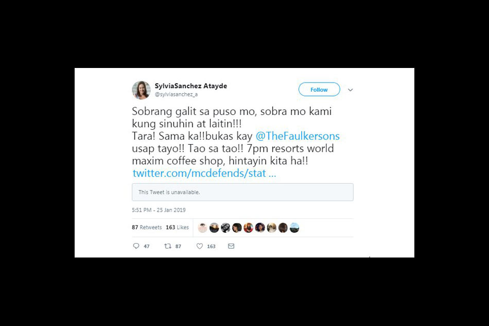The image size is (489, 326).
Task: View the 87 Retweets list
Action: tap(147, 228)
